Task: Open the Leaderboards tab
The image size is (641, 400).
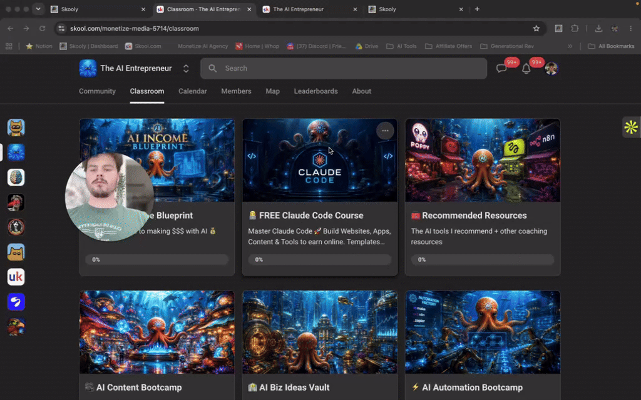Action: (x=315, y=91)
